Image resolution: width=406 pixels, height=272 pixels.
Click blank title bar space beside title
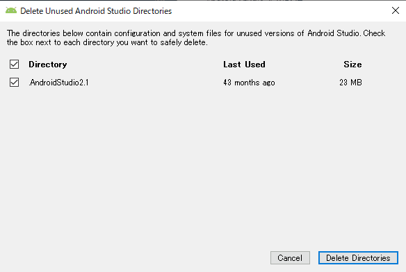tap(281, 11)
